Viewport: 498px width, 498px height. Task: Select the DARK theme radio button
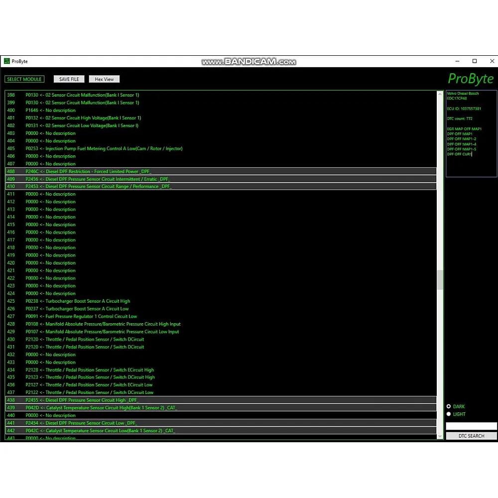[x=449, y=406]
